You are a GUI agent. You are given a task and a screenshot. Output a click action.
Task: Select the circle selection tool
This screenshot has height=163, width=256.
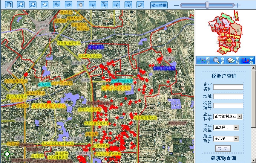pyautogui.click(x=128, y=5)
